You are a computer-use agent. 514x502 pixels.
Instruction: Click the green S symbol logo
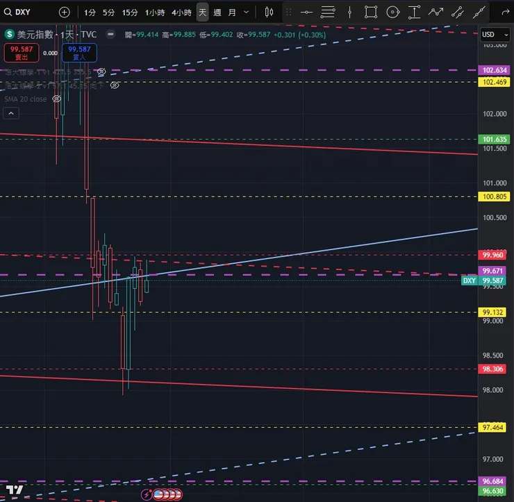click(x=9, y=34)
